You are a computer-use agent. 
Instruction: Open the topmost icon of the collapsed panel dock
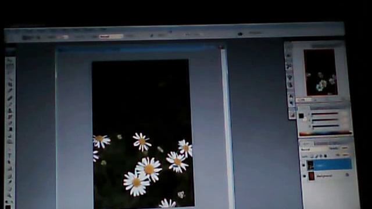click(x=288, y=55)
